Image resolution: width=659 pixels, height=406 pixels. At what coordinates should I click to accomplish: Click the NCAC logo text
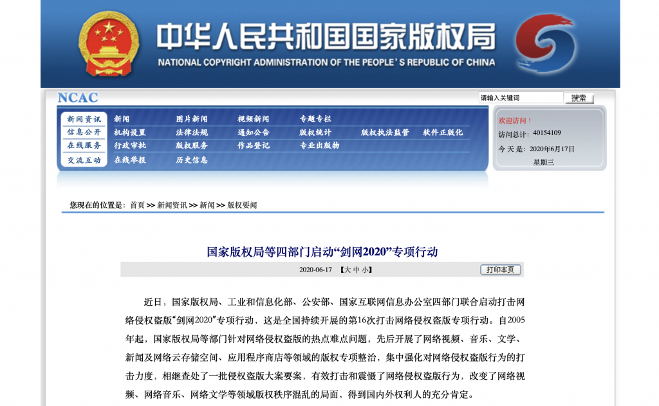[x=78, y=98]
